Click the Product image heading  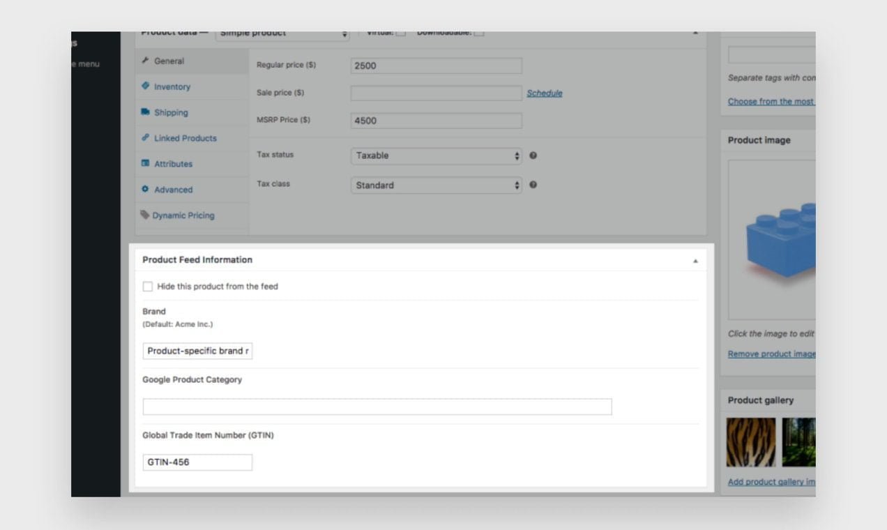click(759, 140)
